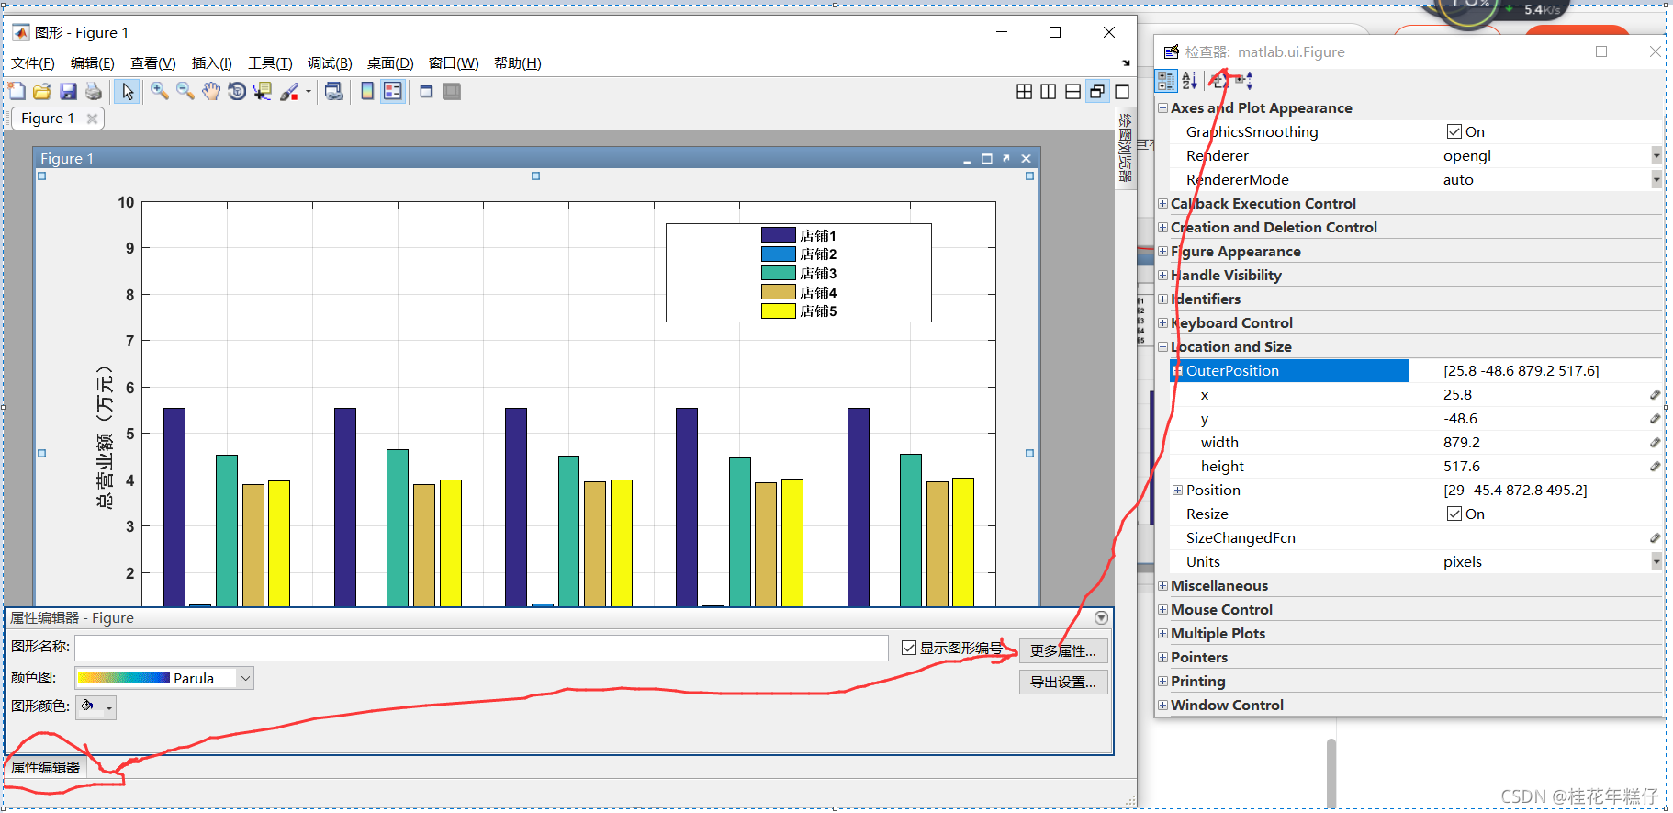Screen dimensions: 1673x813
Task: Select the Zoom Out magnifier tool
Action: pyautogui.click(x=185, y=91)
